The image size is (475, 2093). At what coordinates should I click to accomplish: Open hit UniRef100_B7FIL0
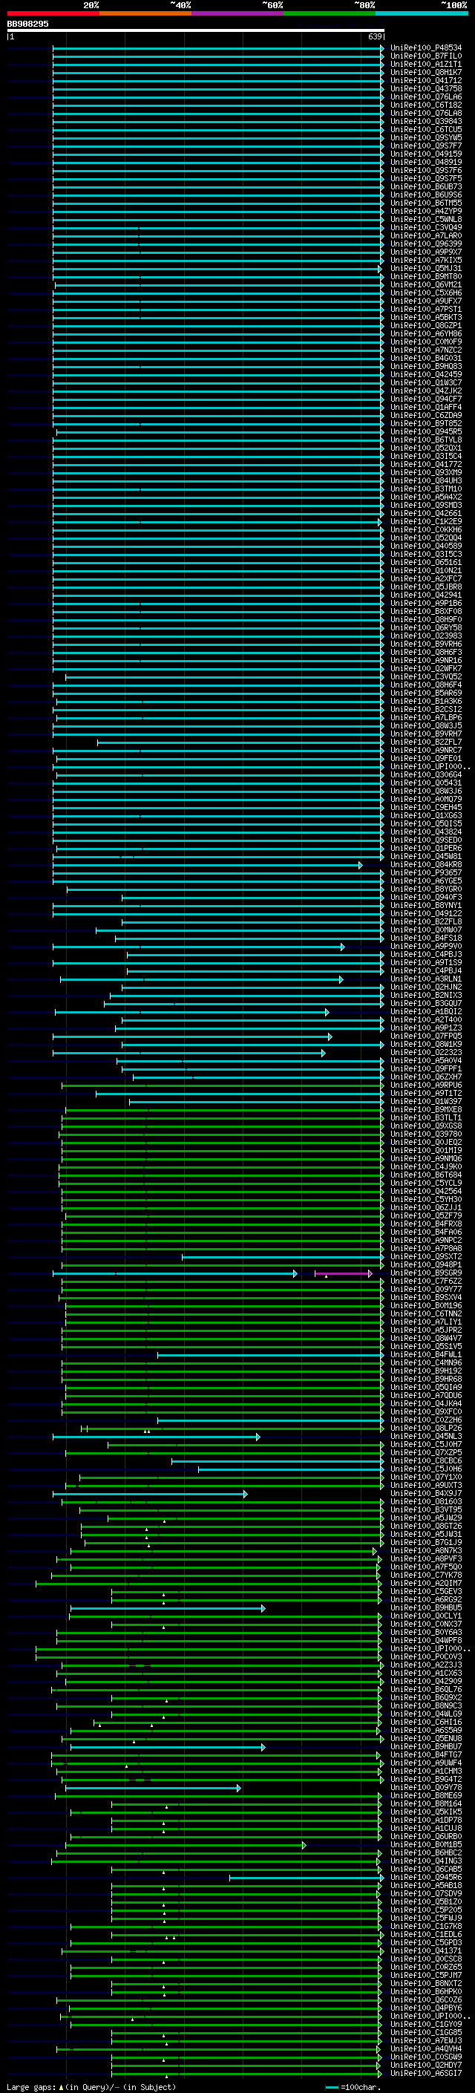(x=426, y=56)
